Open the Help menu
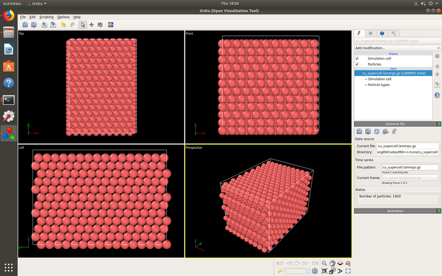The width and height of the screenshot is (442, 276). (x=77, y=17)
